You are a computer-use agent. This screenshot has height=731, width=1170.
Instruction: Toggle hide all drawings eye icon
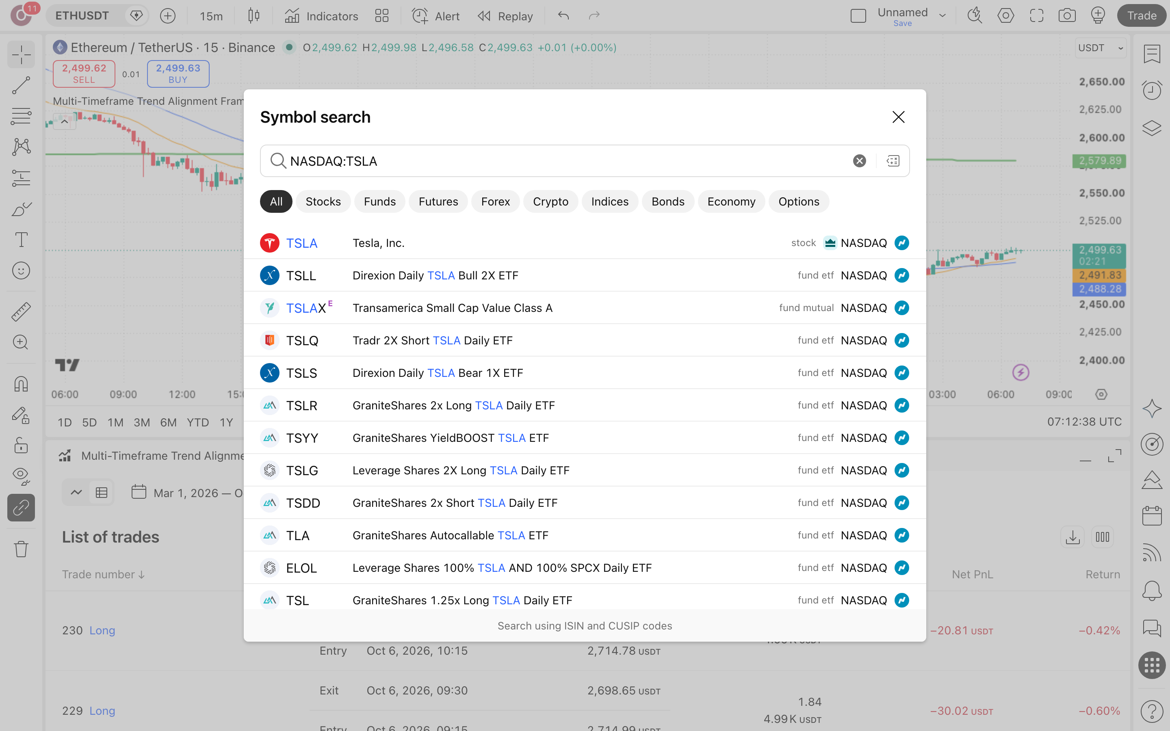point(21,476)
